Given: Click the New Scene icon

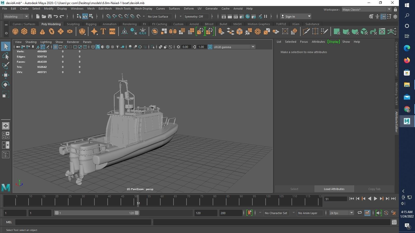Looking at the screenshot, I should point(38,16).
